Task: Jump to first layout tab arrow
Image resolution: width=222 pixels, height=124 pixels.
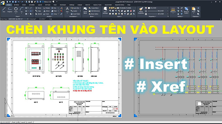Action: point(1,122)
